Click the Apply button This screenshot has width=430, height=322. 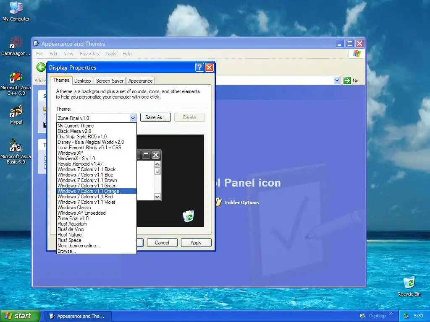[x=196, y=243]
